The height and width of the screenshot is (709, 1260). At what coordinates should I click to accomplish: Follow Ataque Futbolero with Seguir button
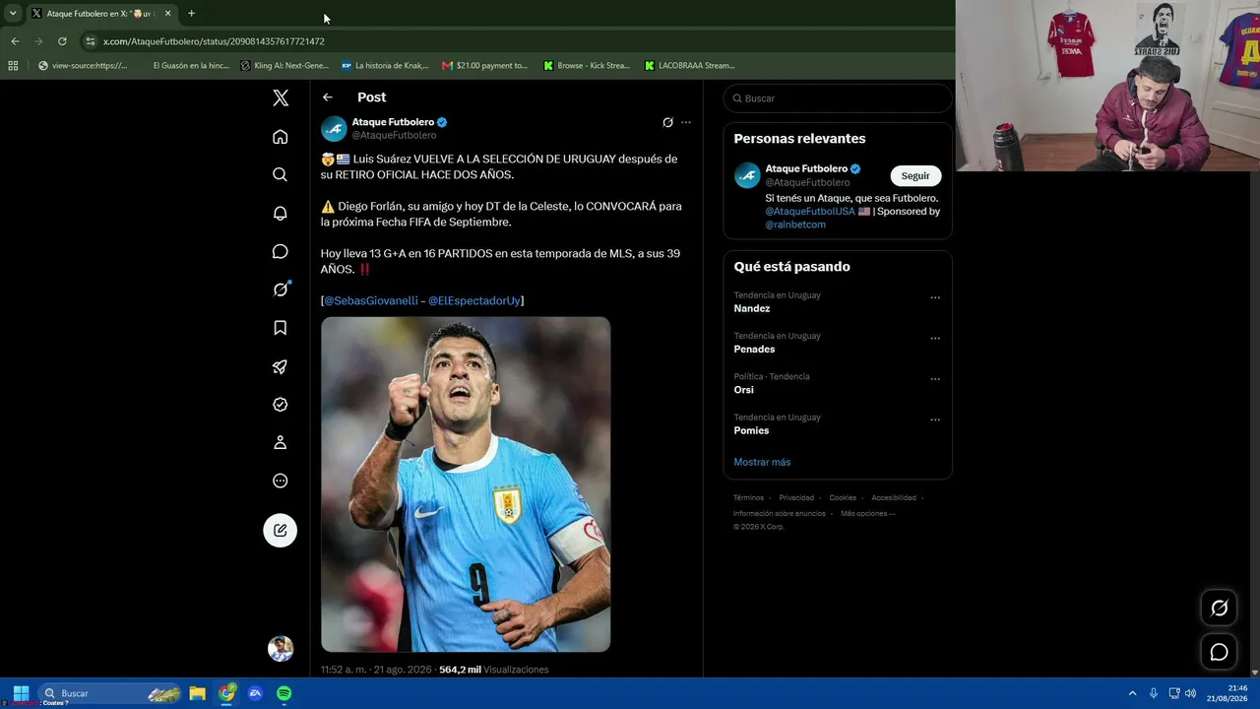[x=915, y=175]
